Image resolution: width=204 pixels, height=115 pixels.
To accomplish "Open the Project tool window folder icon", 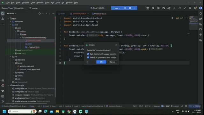I will pyautogui.click(x=3, y=13).
